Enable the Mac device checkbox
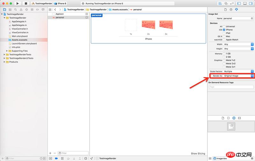The image size is (255, 161). [224, 36]
